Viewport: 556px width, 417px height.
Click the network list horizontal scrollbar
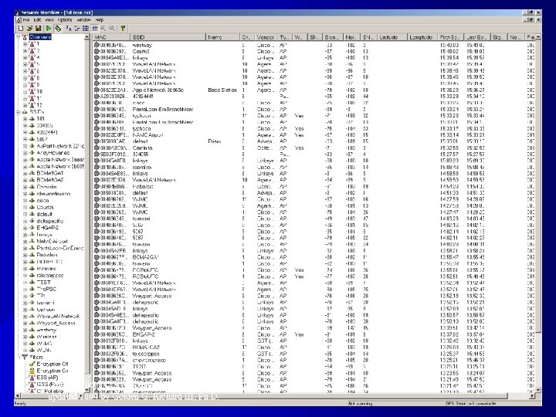click(x=314, y=395)
